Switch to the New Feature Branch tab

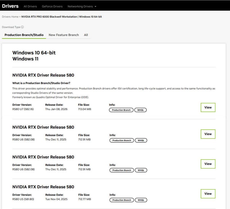pyautogui.click(x=64, y=35)
